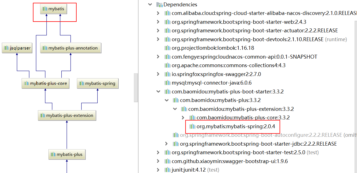Expand spring-boot-starter-jdbc:2.2.2.RELEASE
The width and height of the screenshot is (357, 173).
166,144
